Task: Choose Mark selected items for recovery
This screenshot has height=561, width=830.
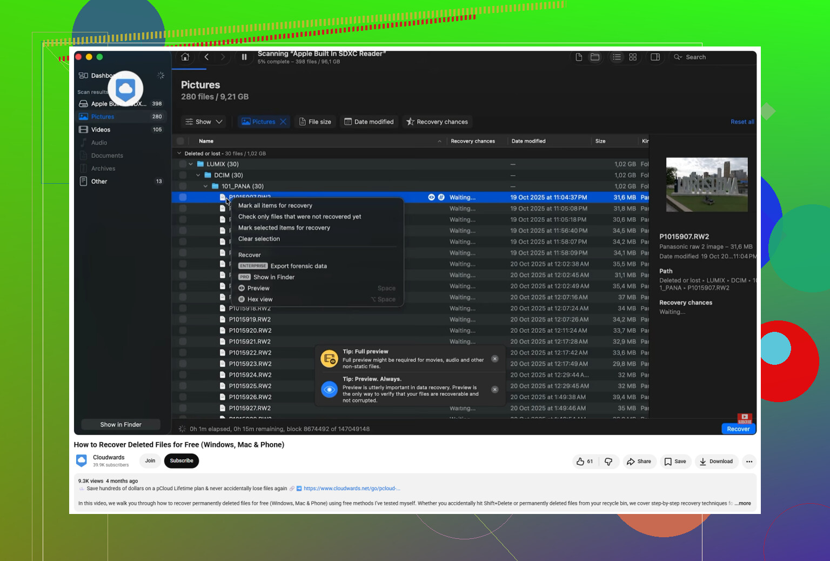Action: pos(318,228)
